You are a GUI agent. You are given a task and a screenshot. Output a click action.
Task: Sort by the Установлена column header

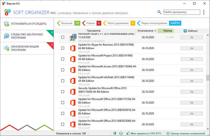pyautogui.click(x=146, y=30)
